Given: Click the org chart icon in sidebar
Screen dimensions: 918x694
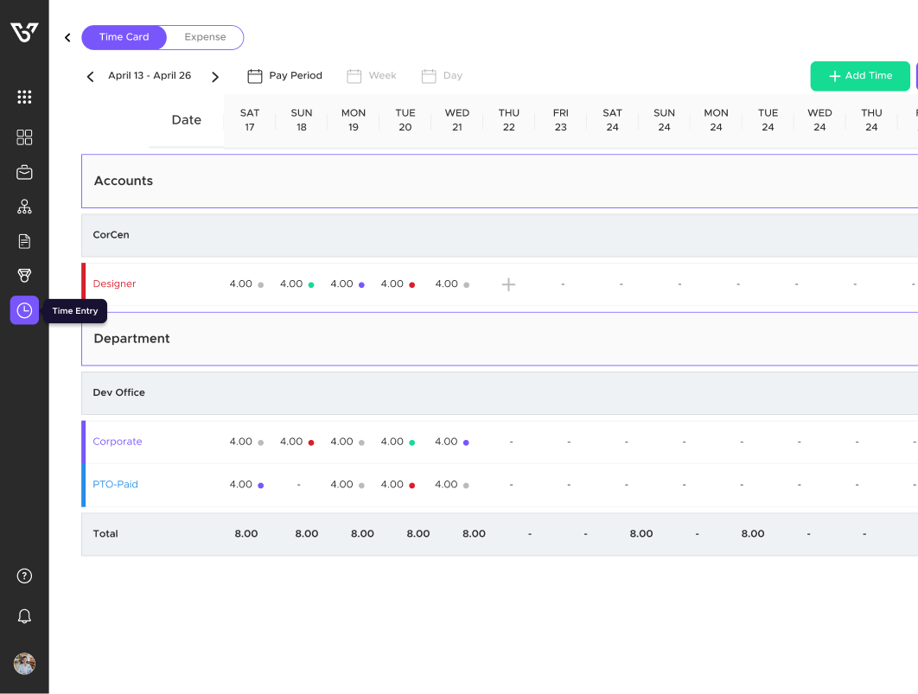Looking at the screenshot, I should 24,207.
